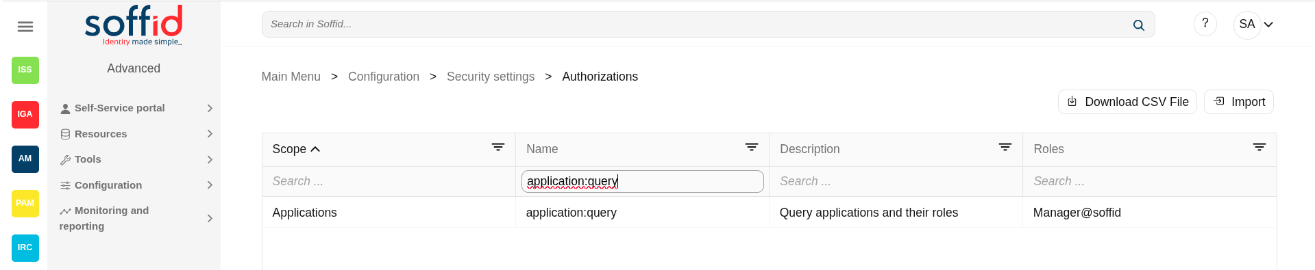Open the Tools sidebar menu
The width and height of the screenshot is (1315, 270).
click(x=136, y=159)
